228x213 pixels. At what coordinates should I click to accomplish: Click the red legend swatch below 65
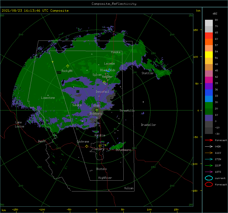click(x=209, y=36)
